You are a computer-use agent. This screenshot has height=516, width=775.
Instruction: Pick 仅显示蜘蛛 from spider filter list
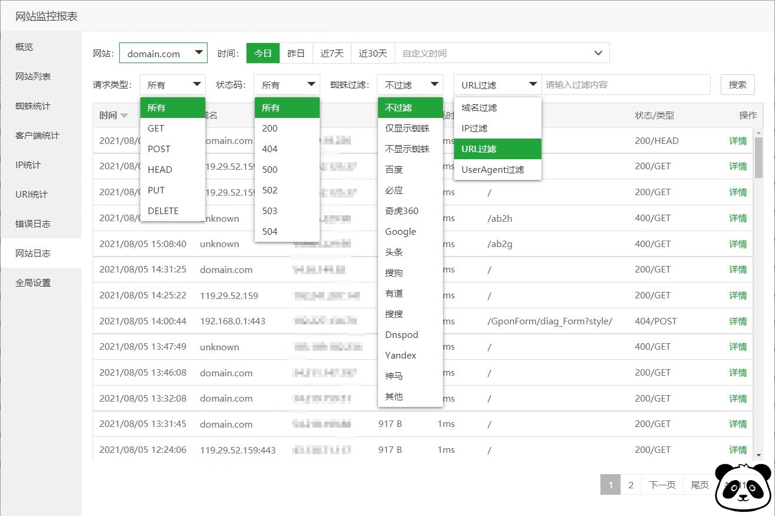coord(407,129)
